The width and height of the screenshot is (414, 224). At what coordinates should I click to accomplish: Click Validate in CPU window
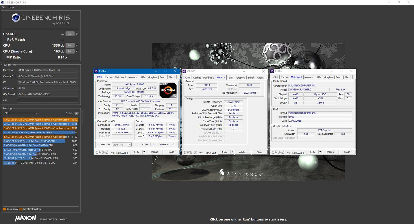(155, 152)
